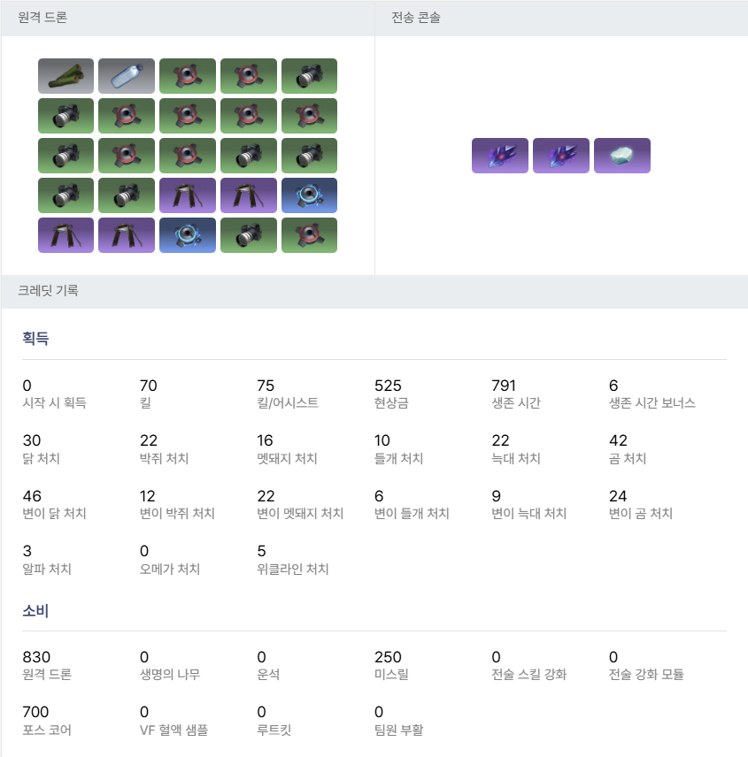Click blue camera icon beside green telephoto camera

coord(188,235)
